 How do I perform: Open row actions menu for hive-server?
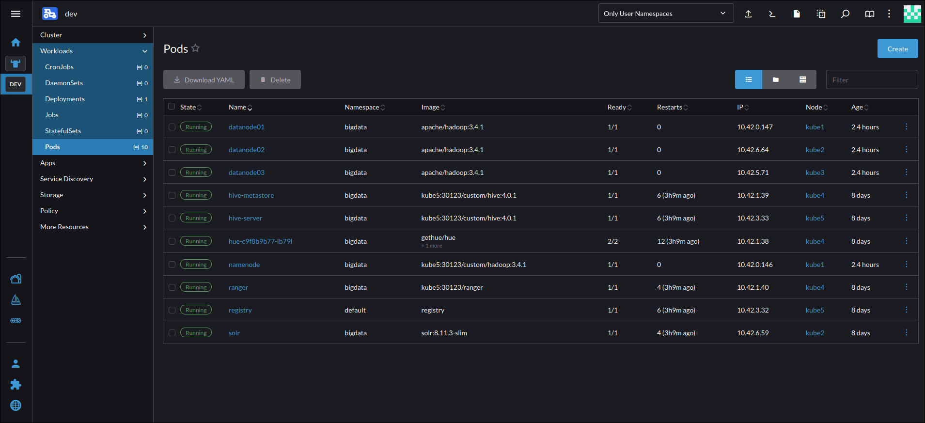point(907,218)
